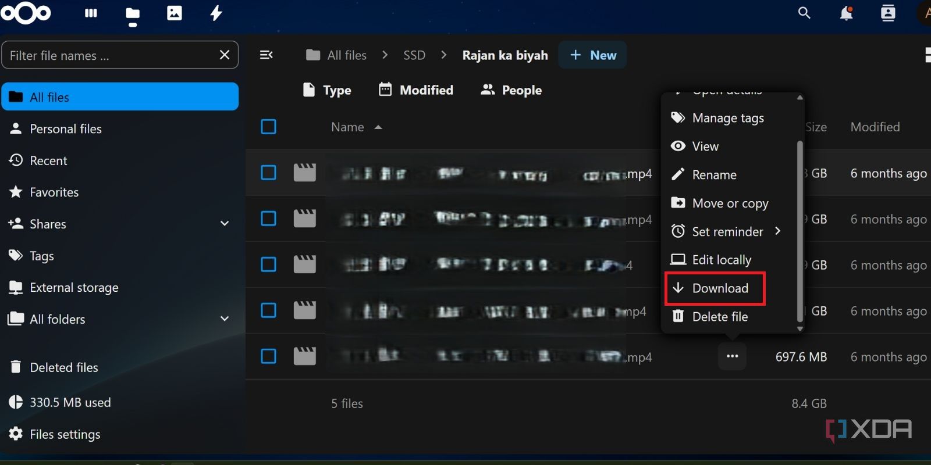Choose Edit locally menu entry
The height and width of the screenshot is (465, 931).
[710, 260]
